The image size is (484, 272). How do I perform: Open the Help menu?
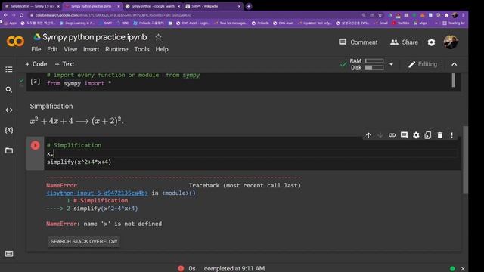click(162, 49)
